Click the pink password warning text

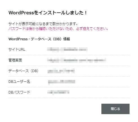point(58,28)
